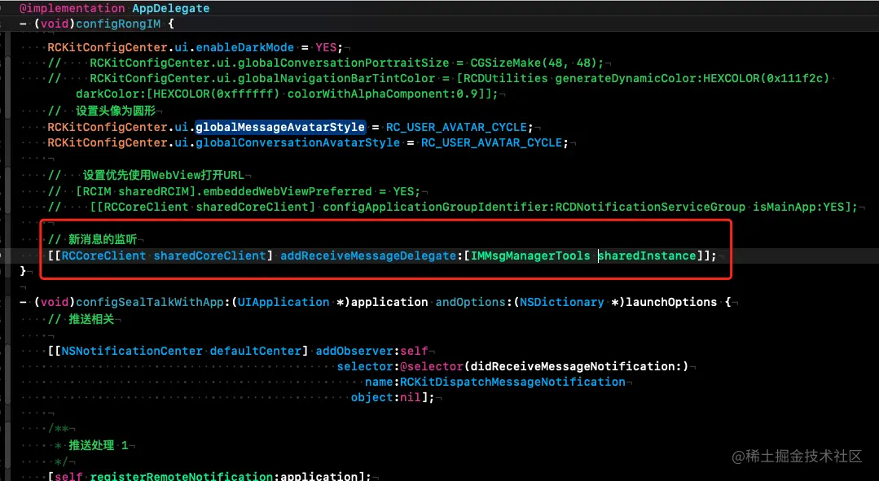
Task: Click configSealTalkWithApp method name
Action: (x=150, y=303)
